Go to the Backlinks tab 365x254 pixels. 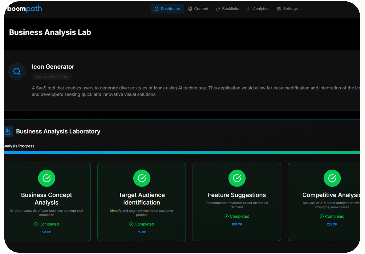pos(227,9)
